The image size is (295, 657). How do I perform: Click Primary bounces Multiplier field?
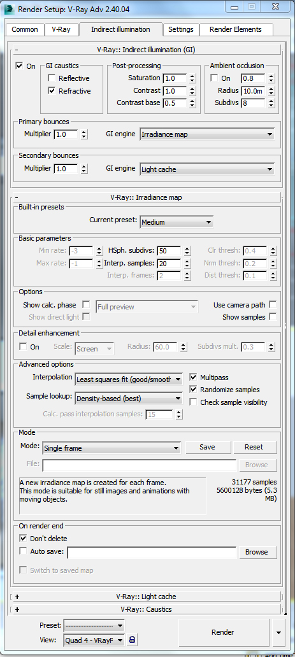pos(66,134)
